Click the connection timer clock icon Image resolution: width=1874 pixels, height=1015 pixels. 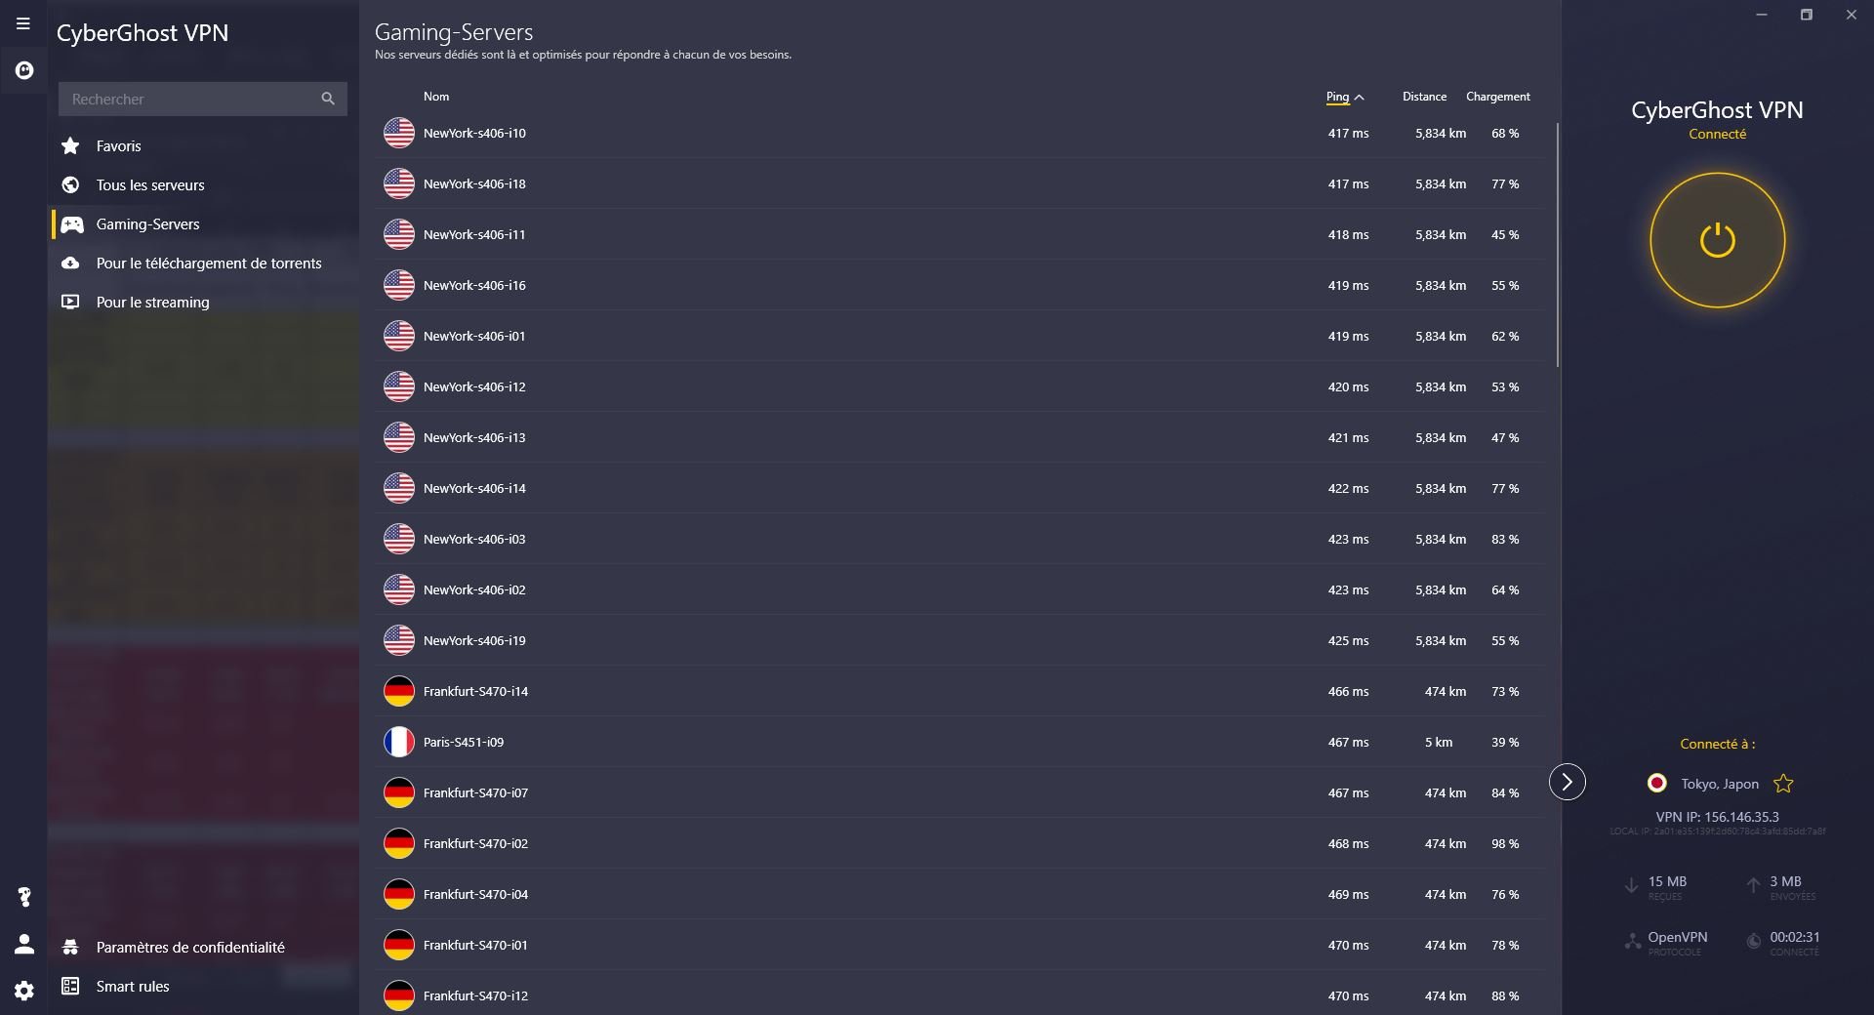1754,942
